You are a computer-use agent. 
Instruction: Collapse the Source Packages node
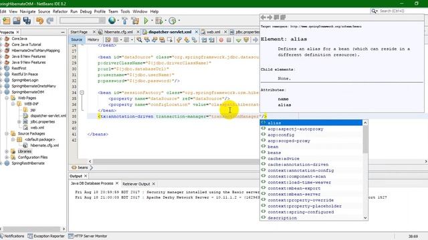tap(7, 133)
